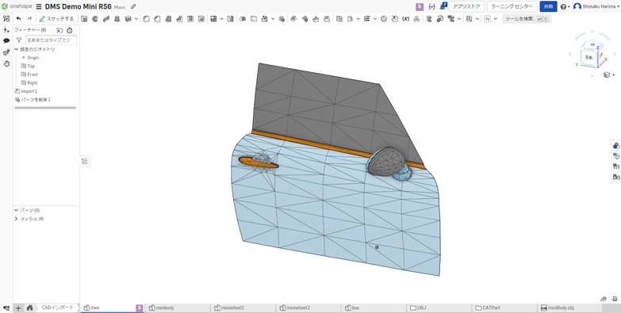Select the Loft tool

117,18
